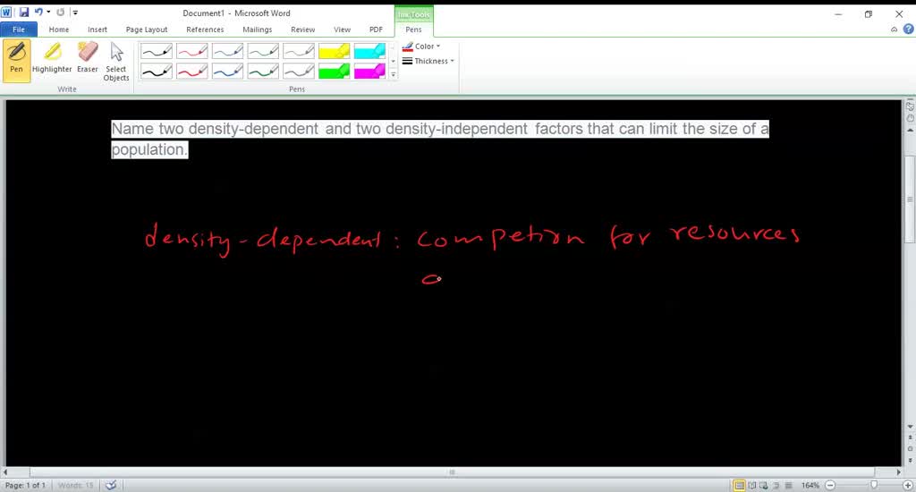This screenshot has width=916, height=492.
Task: Click the 164% zoom level button
Action: [x=810, y=485]
